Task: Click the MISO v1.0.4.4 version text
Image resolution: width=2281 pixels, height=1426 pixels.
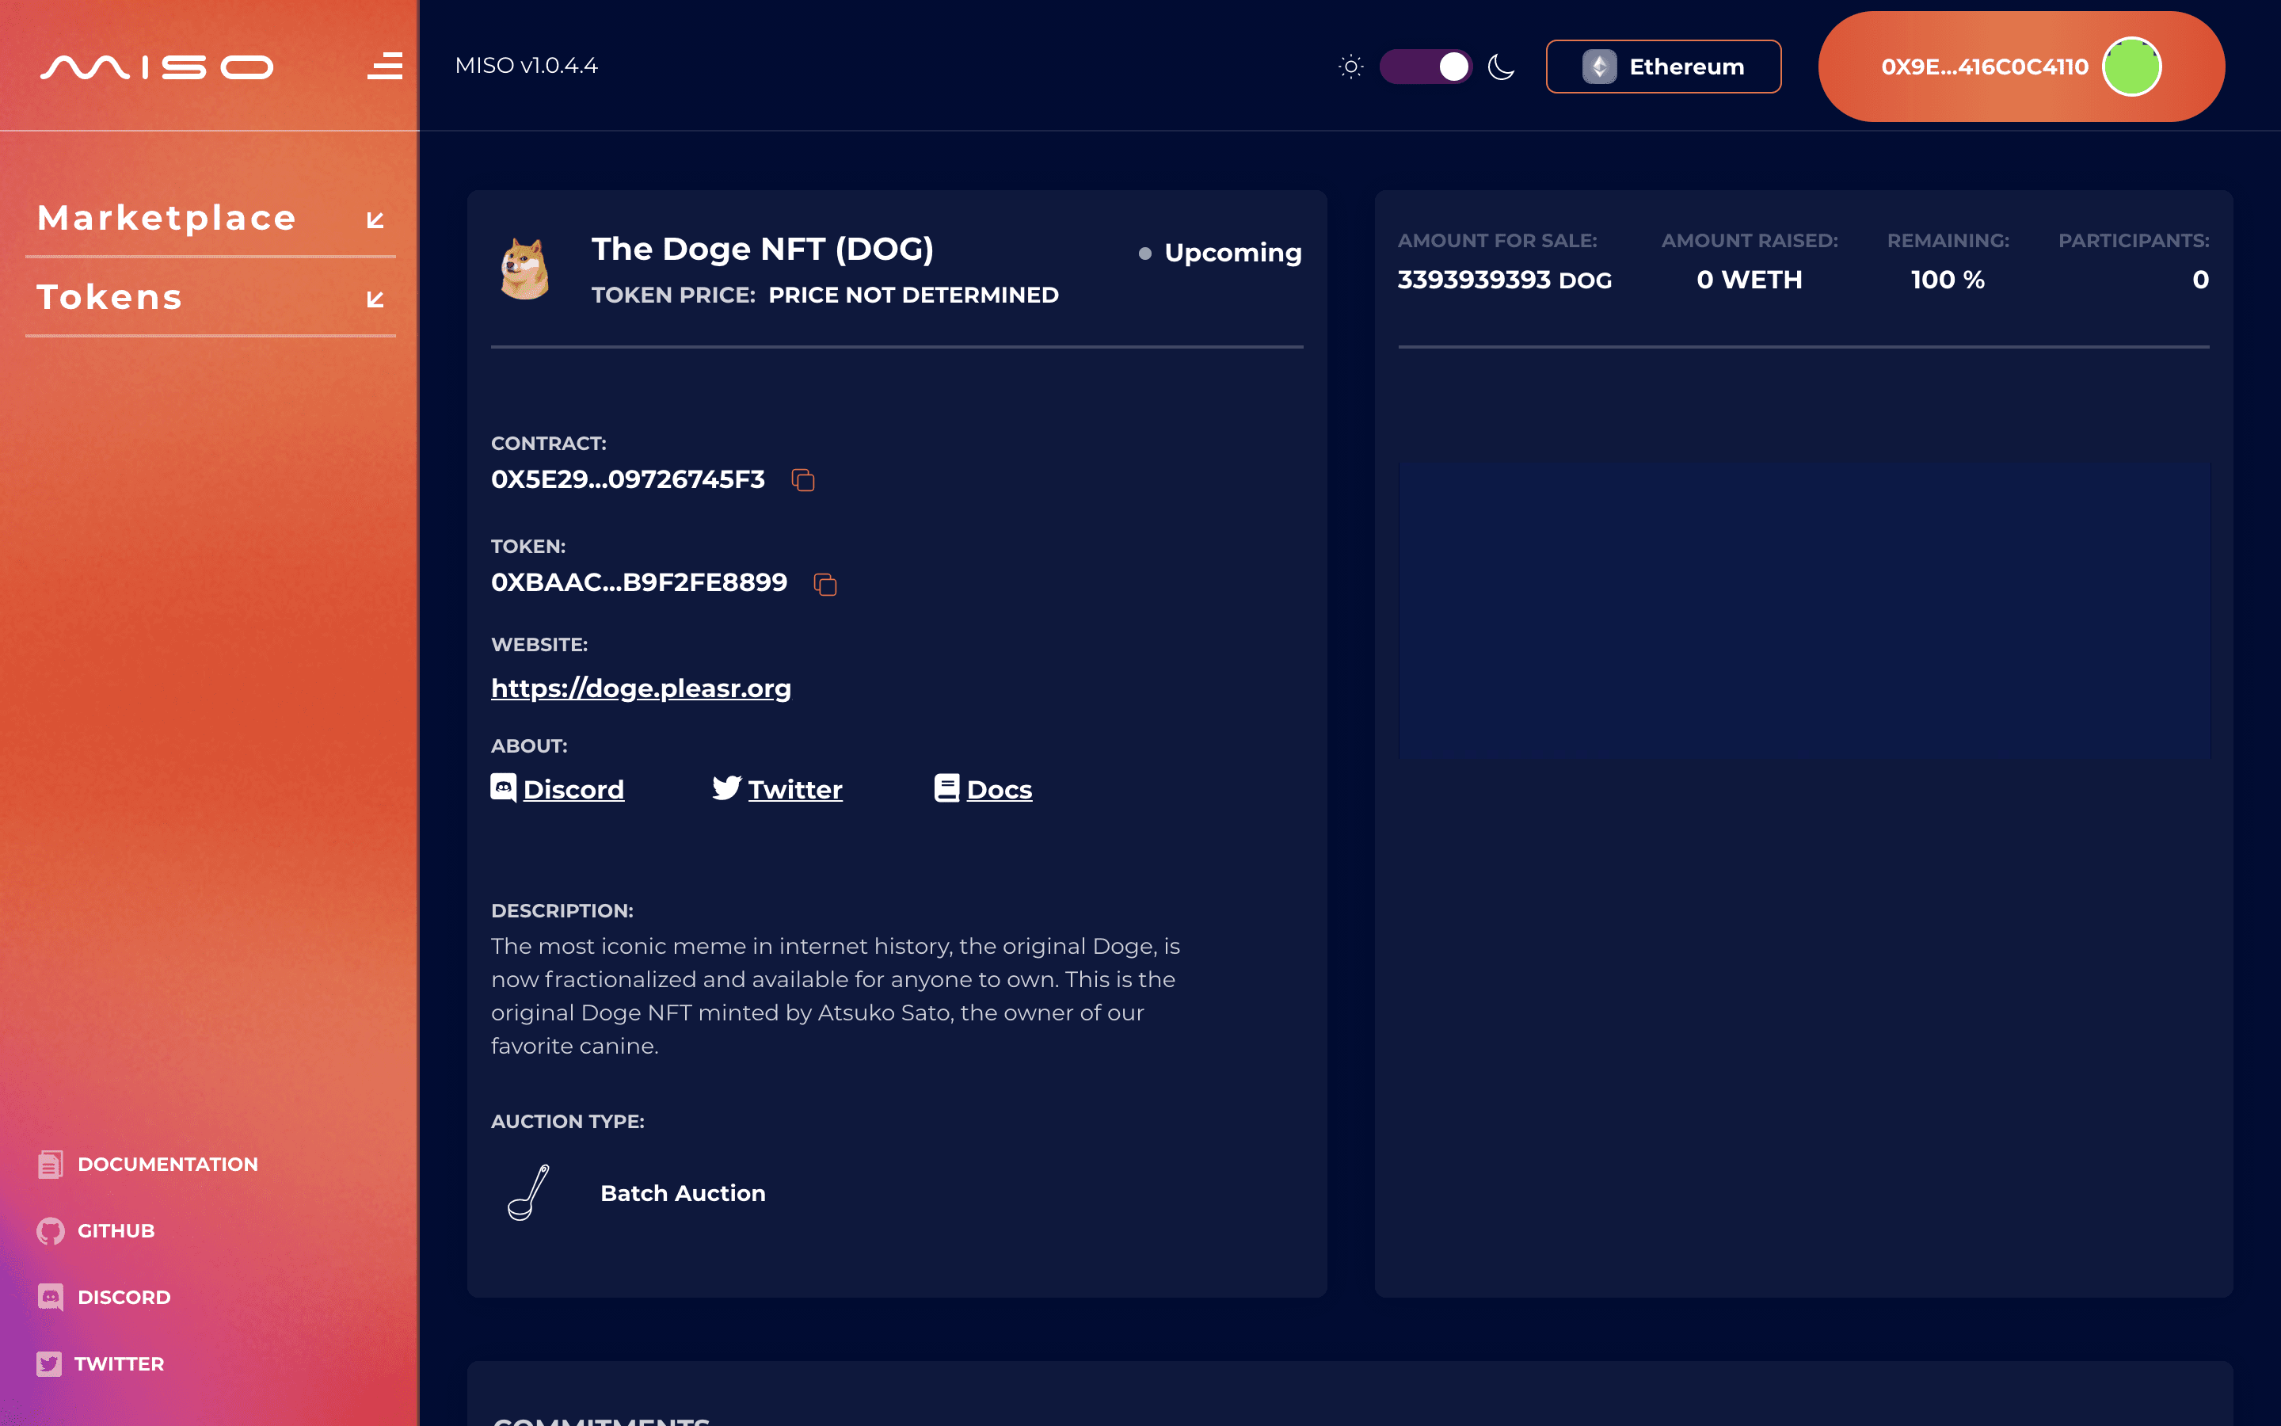Action: (x=526, y=66)
